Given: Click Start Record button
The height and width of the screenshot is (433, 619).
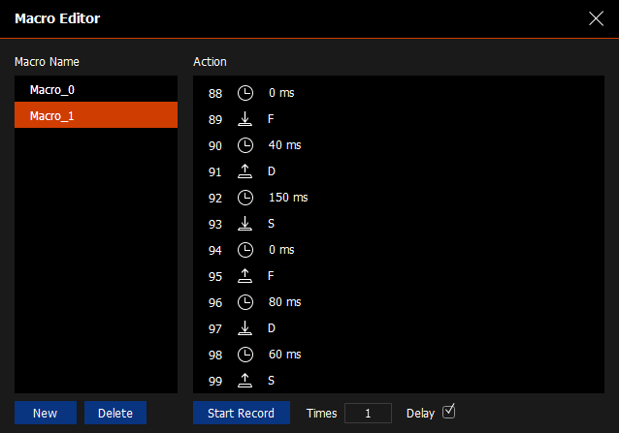Looking at the screenshot, I should click(241, 414).
